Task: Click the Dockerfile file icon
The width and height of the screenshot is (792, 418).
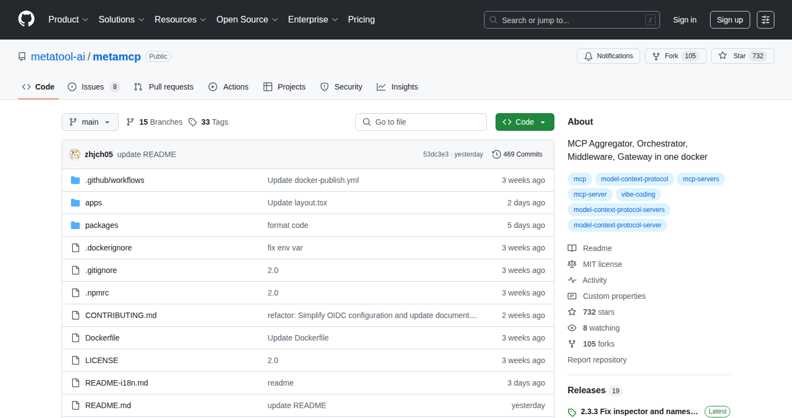Action: coord(75,338)
